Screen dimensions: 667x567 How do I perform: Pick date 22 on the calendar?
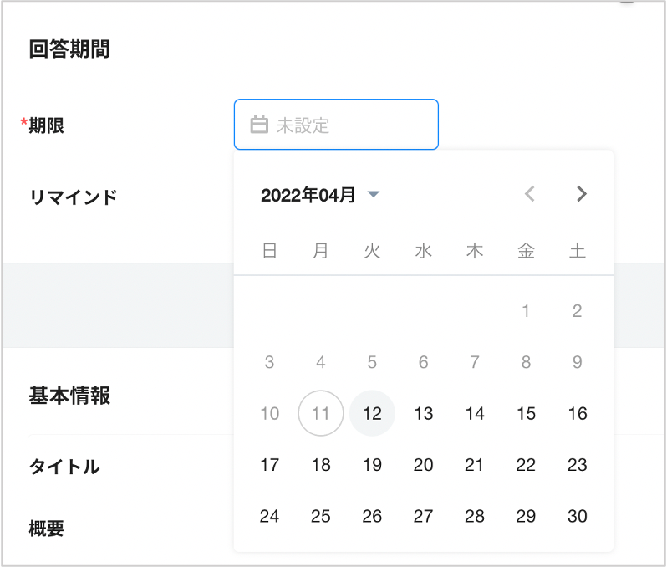[x=526, y=465]
